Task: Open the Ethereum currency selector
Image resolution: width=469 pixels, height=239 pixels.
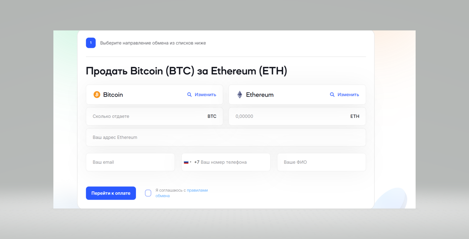Action: (x=297, y=95)
